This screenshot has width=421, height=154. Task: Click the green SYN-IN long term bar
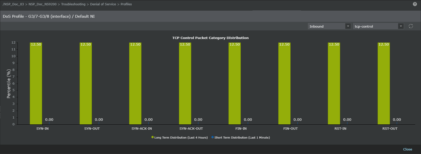(36, 83)
